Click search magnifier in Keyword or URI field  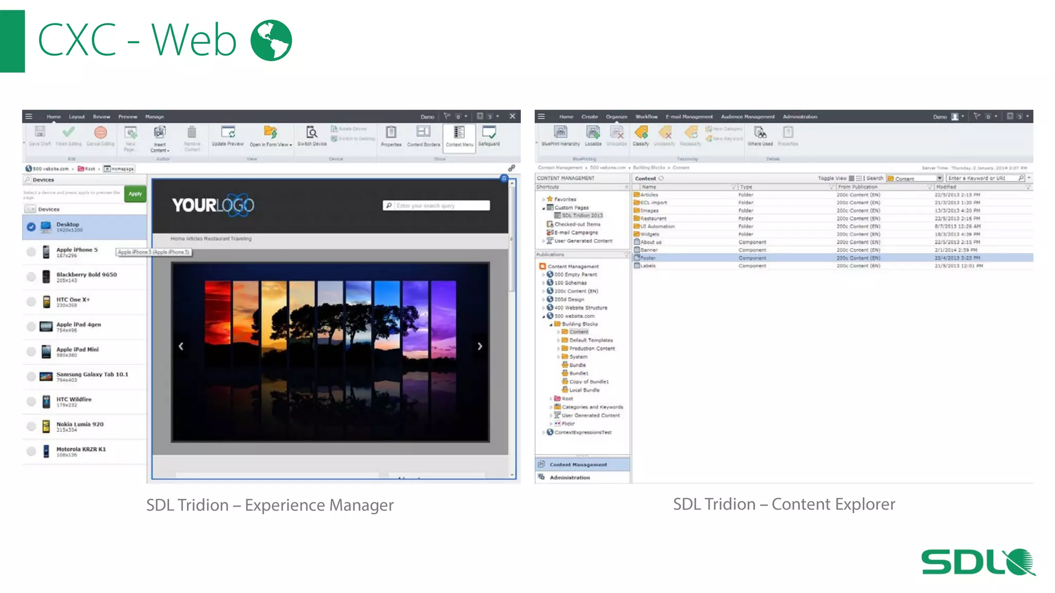1021,178
